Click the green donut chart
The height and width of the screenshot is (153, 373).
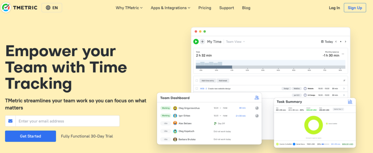click(x=313, y=125)
